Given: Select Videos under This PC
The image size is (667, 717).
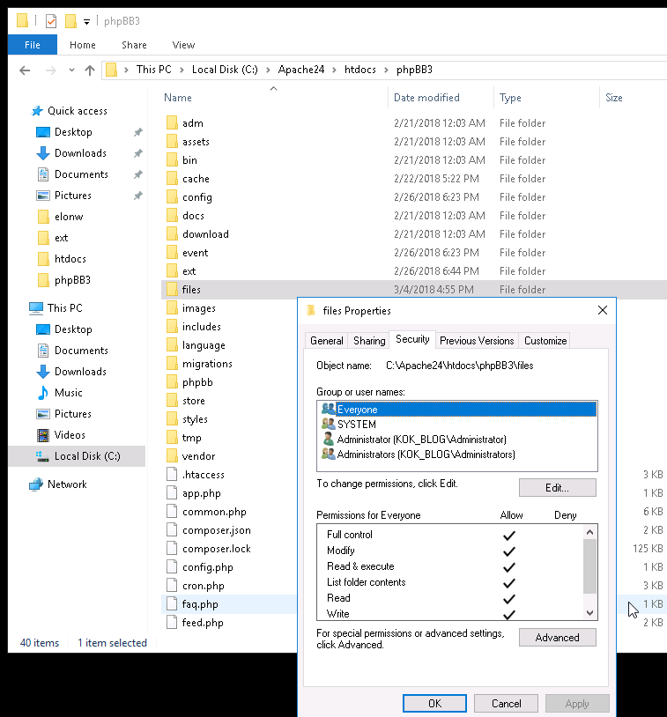Looking at the screenshot, I should coord(70,435).
